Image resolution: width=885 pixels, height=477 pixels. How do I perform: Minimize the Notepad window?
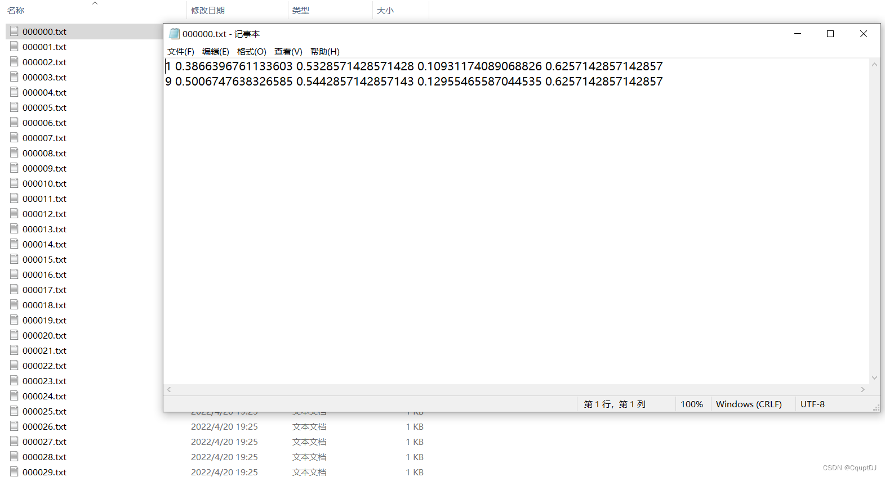[798, 34]
